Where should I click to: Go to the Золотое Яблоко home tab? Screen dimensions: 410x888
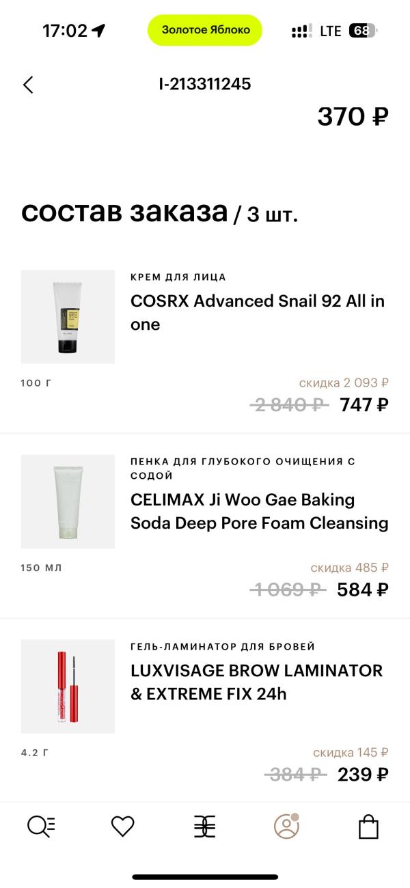point(204,827)
